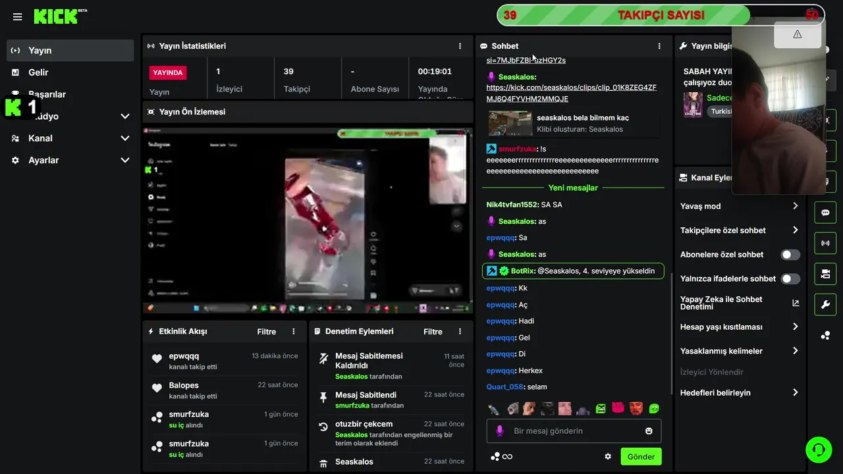The image size is (843, 474).
Task: Open Takipçilere özel sohbet settings
Action: (x=739, y=230)
